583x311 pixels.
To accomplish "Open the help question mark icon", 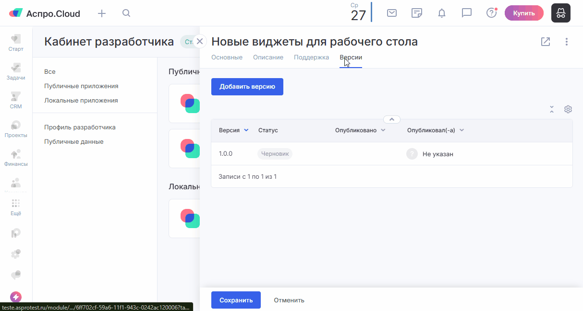I will (x=492, y=13).
